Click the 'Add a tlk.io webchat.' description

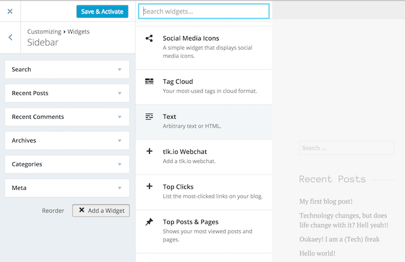[x=189, y=161]
